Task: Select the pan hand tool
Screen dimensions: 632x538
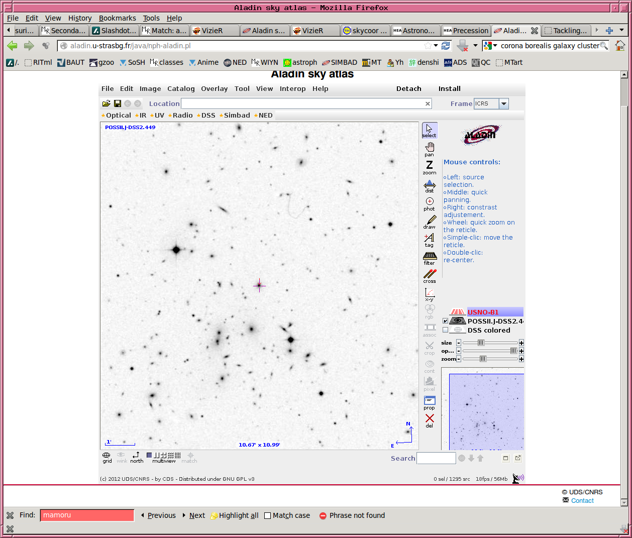Action: coord(430,149)
